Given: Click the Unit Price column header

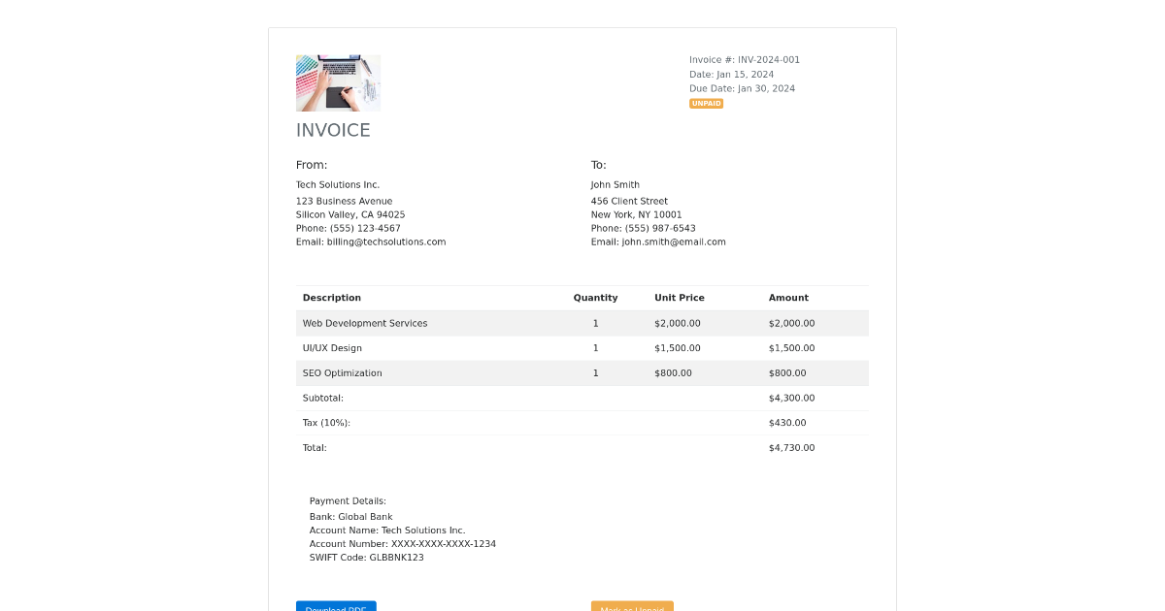Looking at the screenshot, I should [678, 298].
